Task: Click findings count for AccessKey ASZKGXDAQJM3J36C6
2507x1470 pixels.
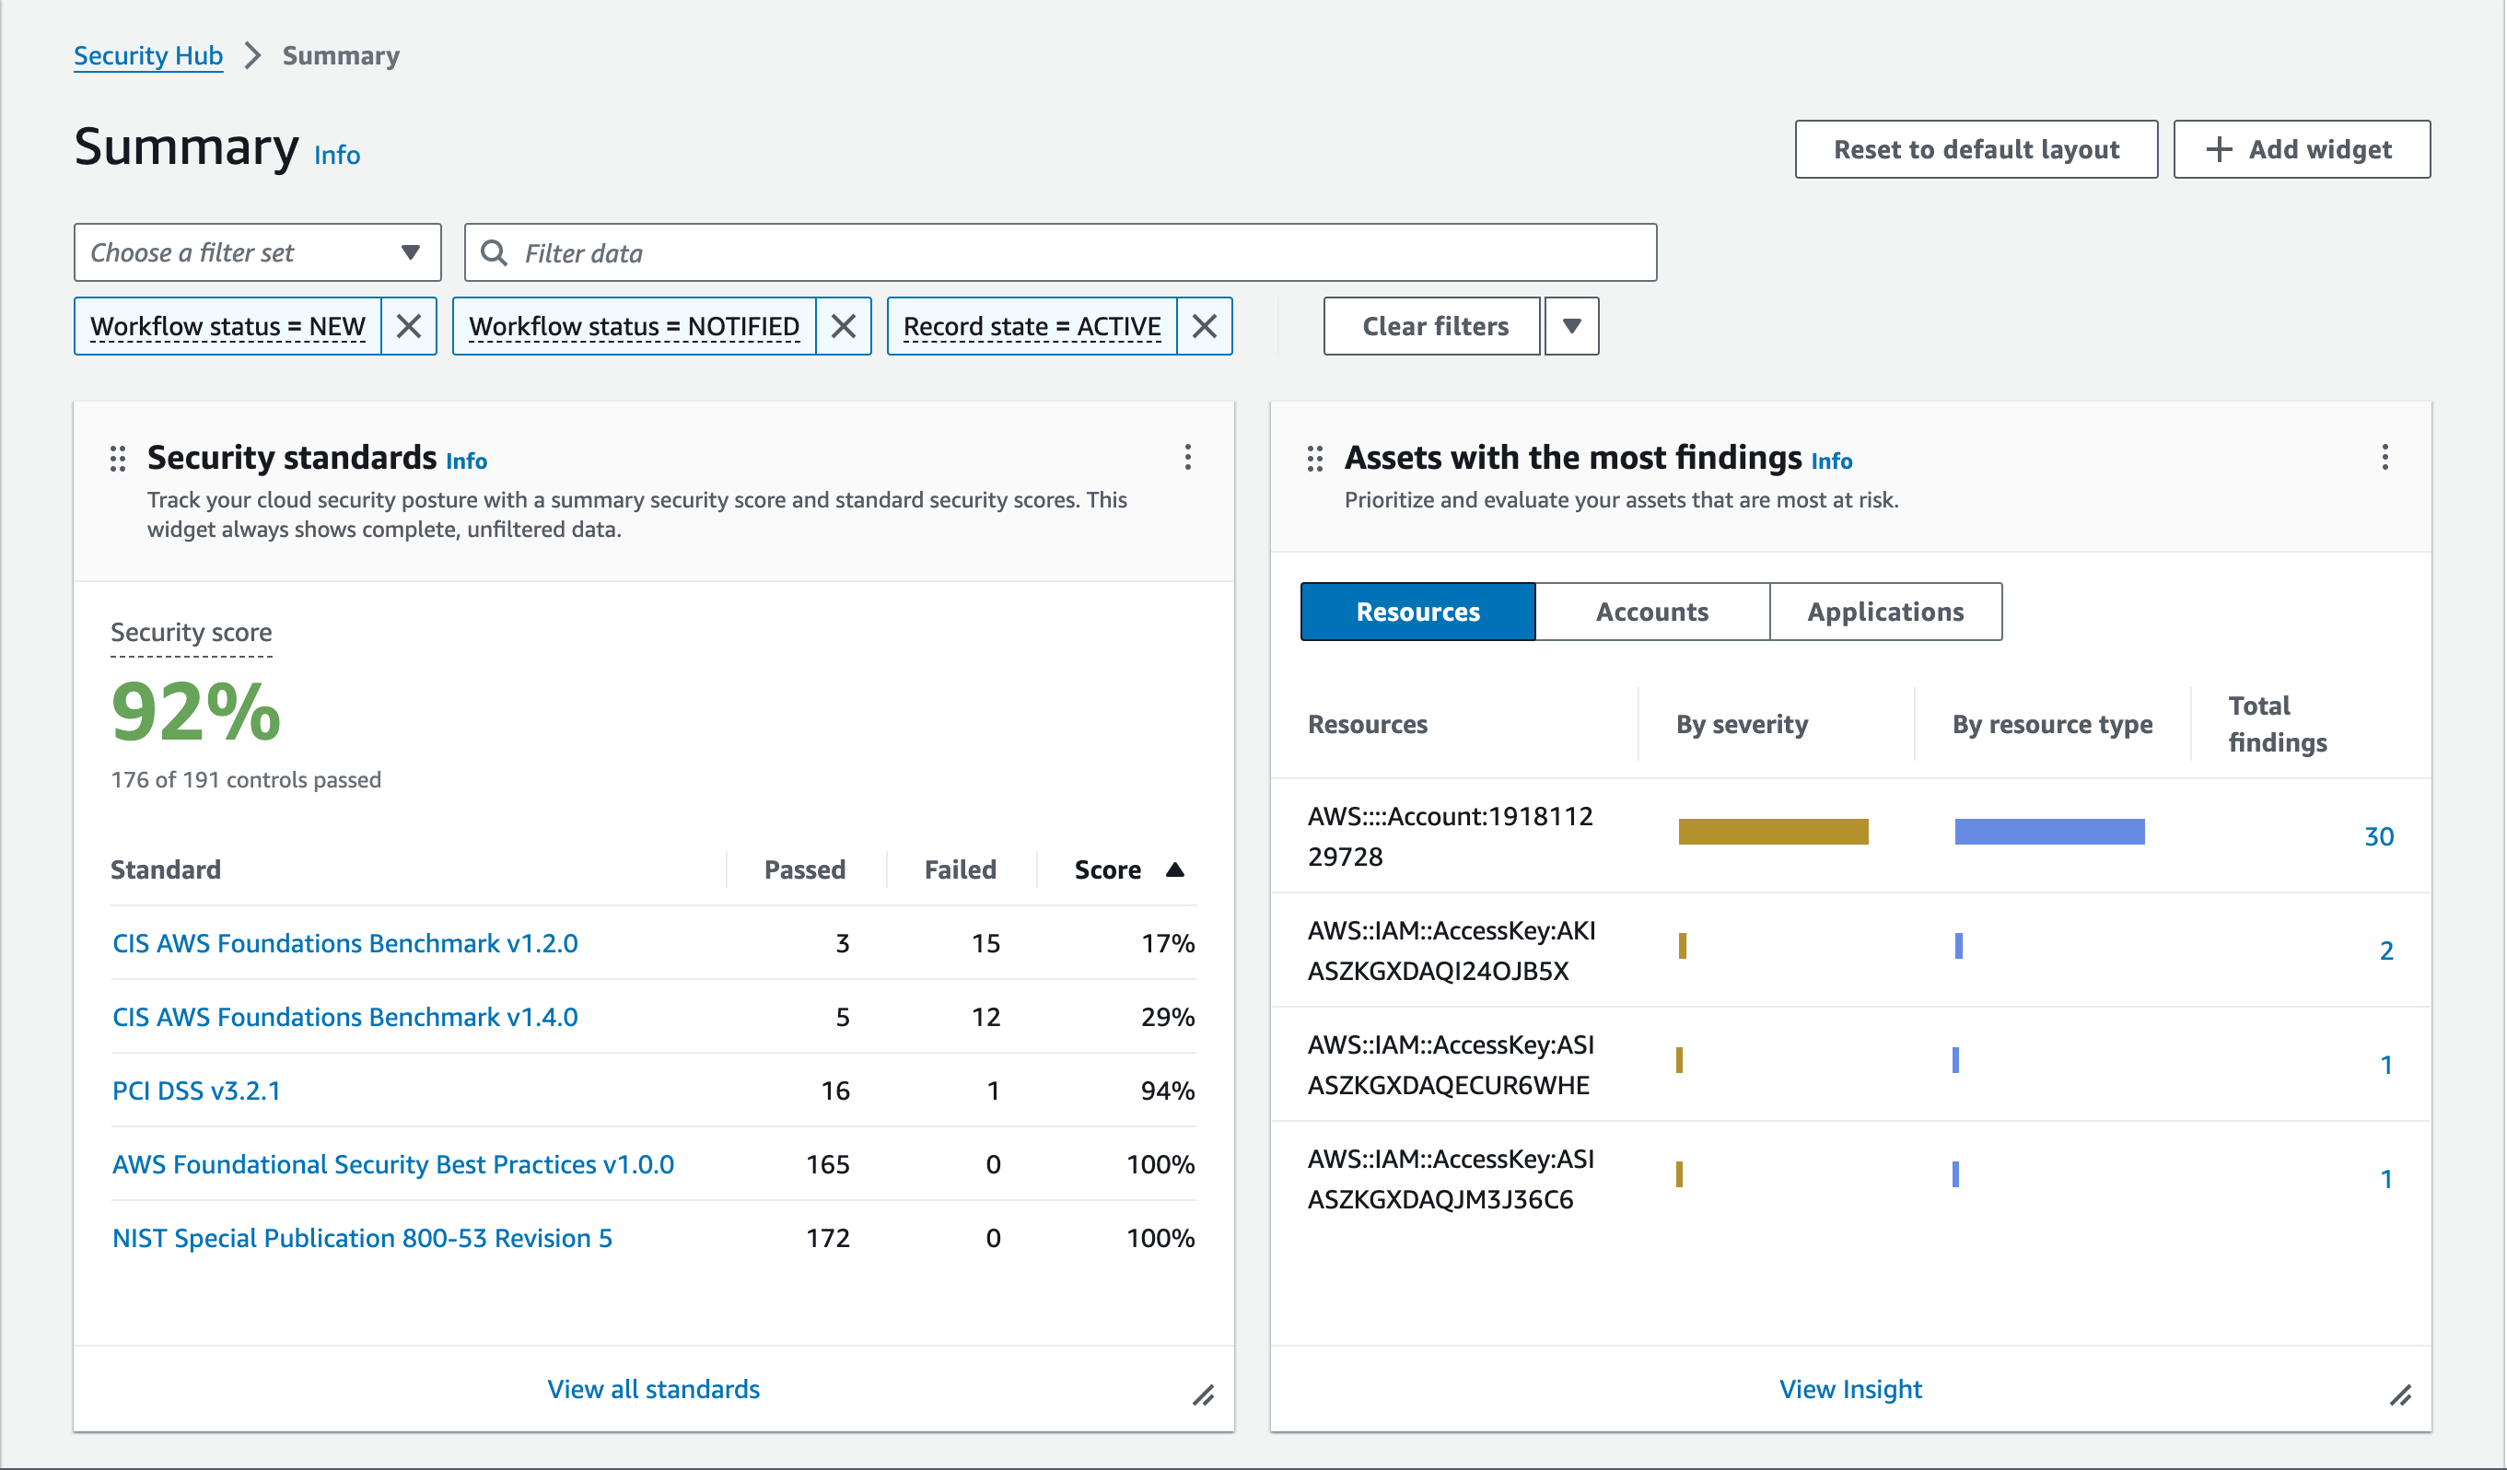Action: (x=2385, y=1179)
